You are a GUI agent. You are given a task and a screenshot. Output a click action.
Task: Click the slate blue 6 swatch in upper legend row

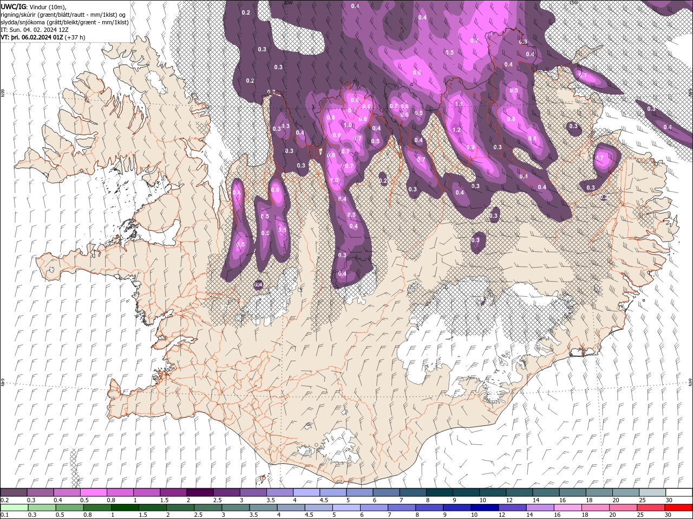coord(387,492)
